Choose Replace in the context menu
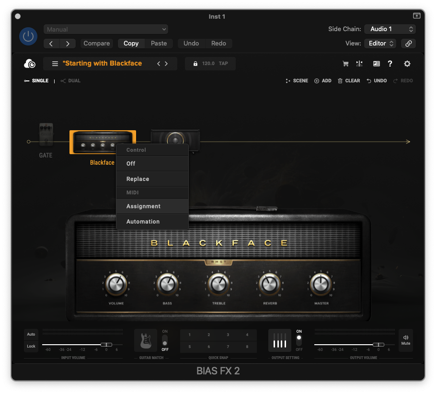This screenshot has width=436, height=394. coord(152,179)
